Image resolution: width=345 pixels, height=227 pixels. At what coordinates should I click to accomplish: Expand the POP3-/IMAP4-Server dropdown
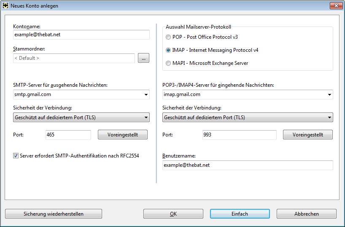329,95
